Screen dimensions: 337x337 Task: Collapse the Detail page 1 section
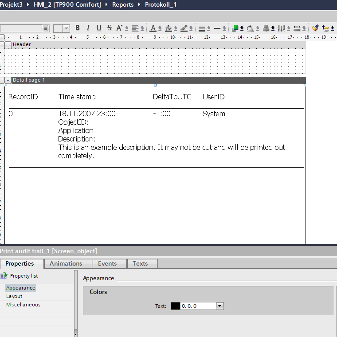[x=8, y=80]
